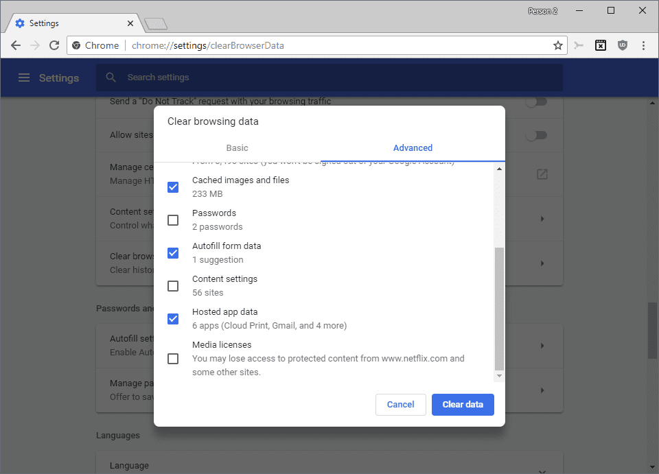Uncheck Hosted app data
659x474 pixels.
point(173,319)
